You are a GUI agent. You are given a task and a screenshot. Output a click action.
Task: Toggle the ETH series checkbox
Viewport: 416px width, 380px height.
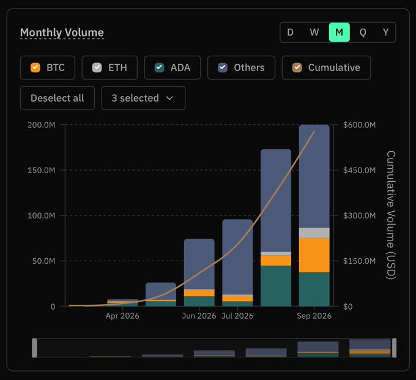click(x=97, y=68)
